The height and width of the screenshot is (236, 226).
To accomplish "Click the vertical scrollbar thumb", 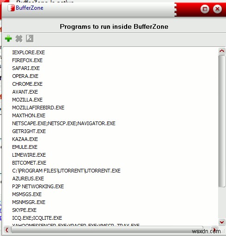I will (x=222, y=121).
